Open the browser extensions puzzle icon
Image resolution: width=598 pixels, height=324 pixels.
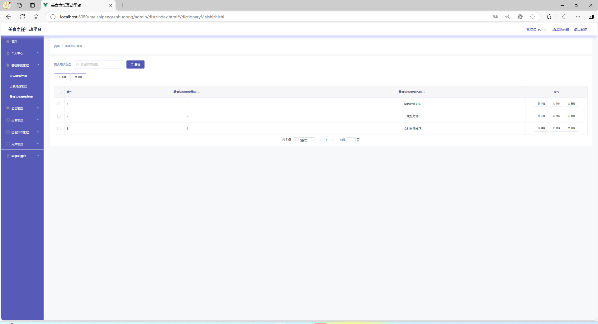click(549, 17)
